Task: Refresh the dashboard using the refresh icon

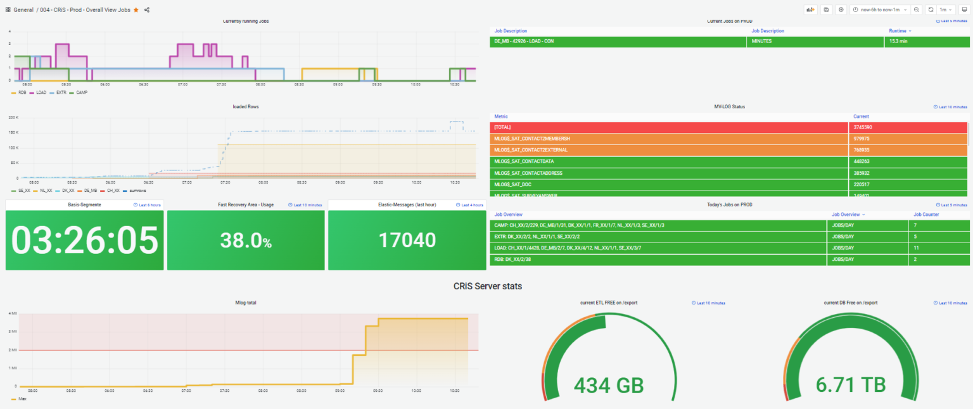Action: 931,9
